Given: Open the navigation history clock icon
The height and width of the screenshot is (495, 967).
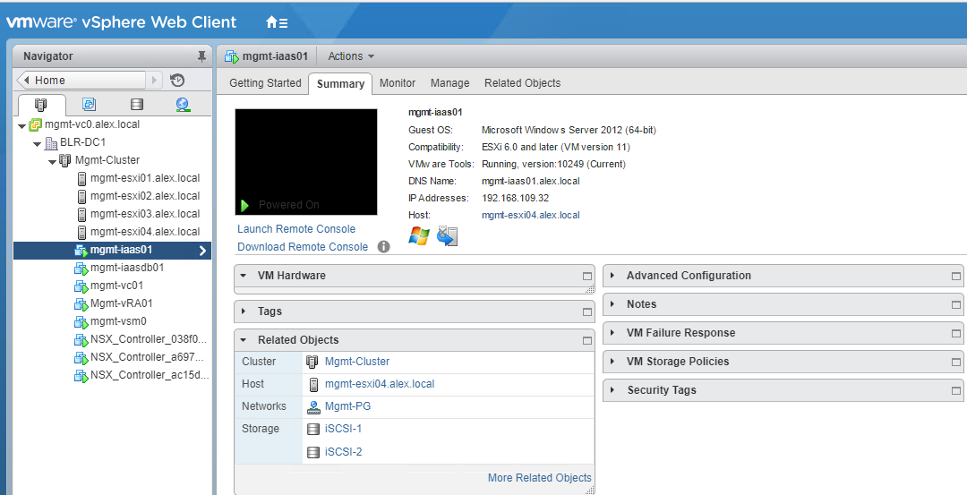Looking at the screenshot, I should tap(177, 81).
